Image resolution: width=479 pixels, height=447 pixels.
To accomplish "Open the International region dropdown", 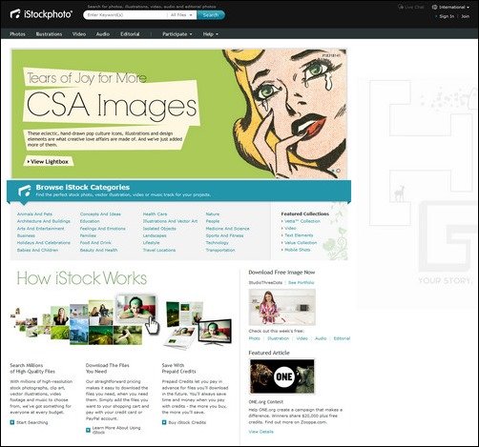I will coord(450,7).
